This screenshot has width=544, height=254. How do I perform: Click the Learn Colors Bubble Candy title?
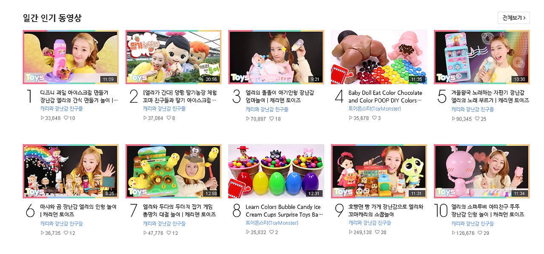click(283, 207)
